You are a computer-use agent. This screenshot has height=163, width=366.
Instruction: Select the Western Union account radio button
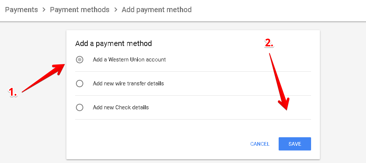coord(80,60)
